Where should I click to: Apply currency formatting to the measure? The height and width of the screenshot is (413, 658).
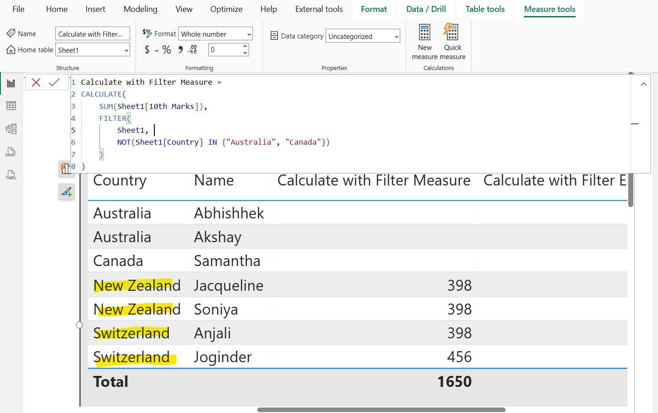pyautogui.click(x=147, y=49)
